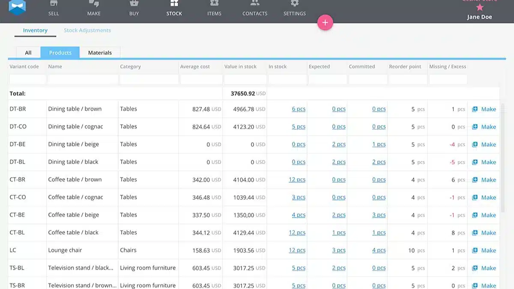Click Make icon for Coffee table / beige

[475, 215]
